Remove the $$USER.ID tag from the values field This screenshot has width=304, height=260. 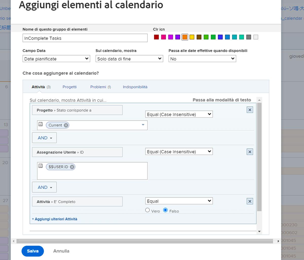pos(72,167)
